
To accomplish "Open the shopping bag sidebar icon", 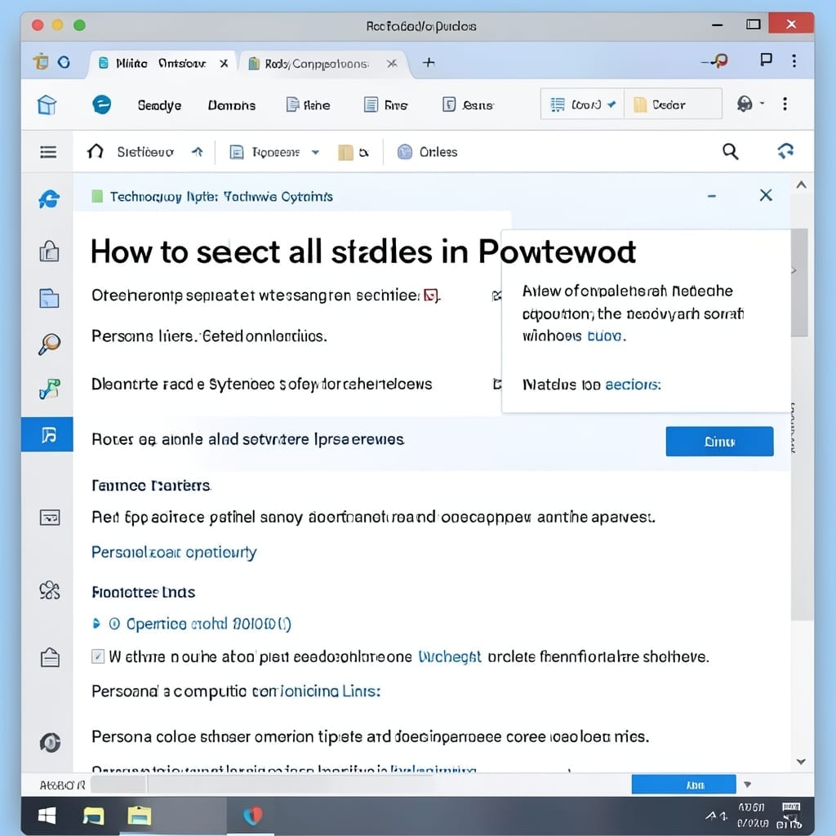I will click(x=49, y=251).
